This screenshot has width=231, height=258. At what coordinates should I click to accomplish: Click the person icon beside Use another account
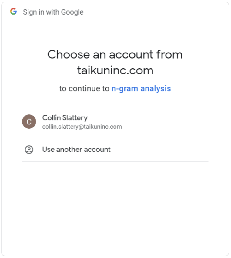(x=29, y=150)
